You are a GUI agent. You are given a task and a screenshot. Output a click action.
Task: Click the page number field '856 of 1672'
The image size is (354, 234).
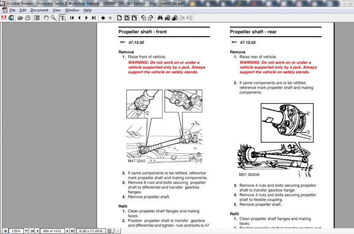click(x=51, y=230)
